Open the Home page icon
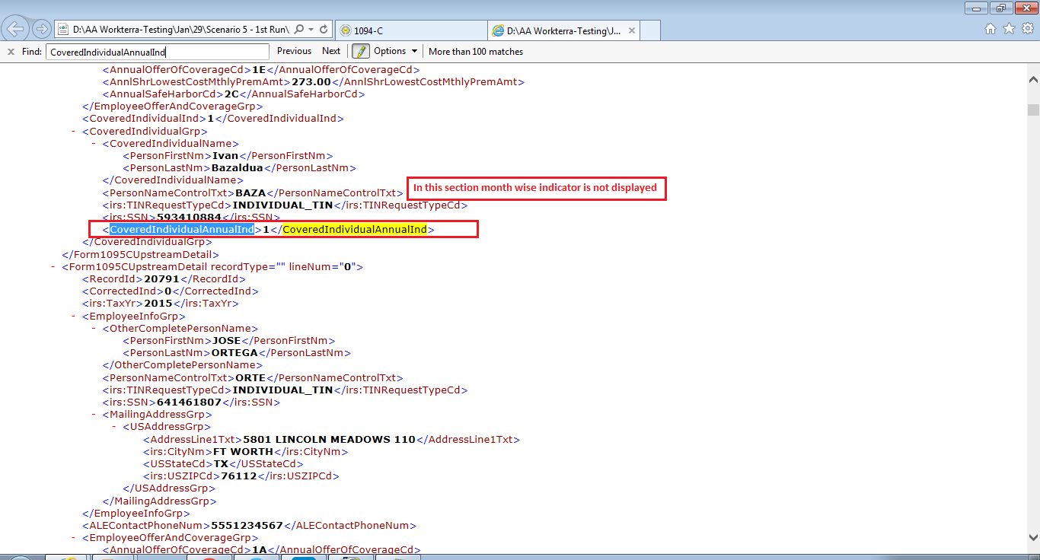Screen dimensions: 1040x560 click(991, 29)
